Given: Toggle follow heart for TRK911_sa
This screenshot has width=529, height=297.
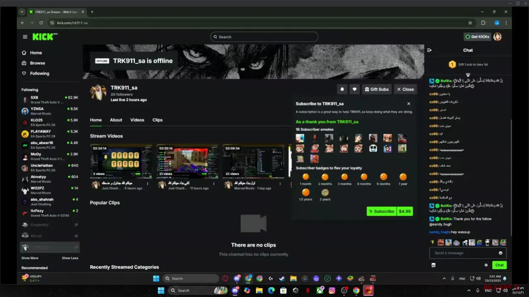Looking at the screenshot, I should click(x=354, y=89).
